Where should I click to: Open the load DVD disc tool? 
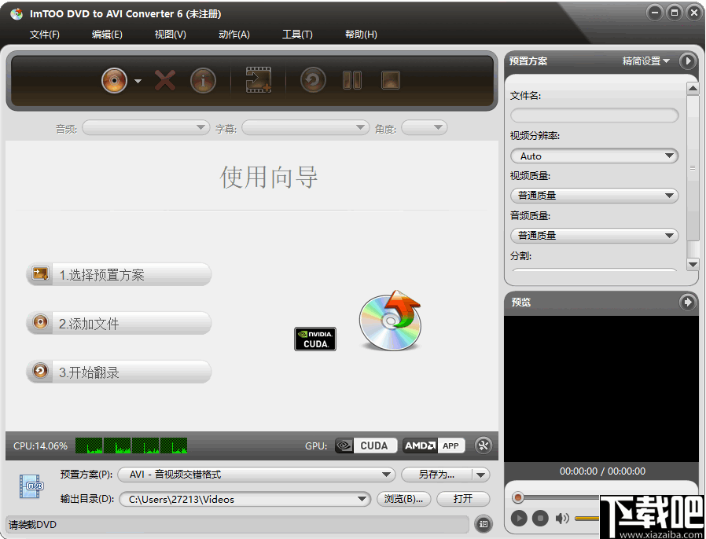(112, 80)
